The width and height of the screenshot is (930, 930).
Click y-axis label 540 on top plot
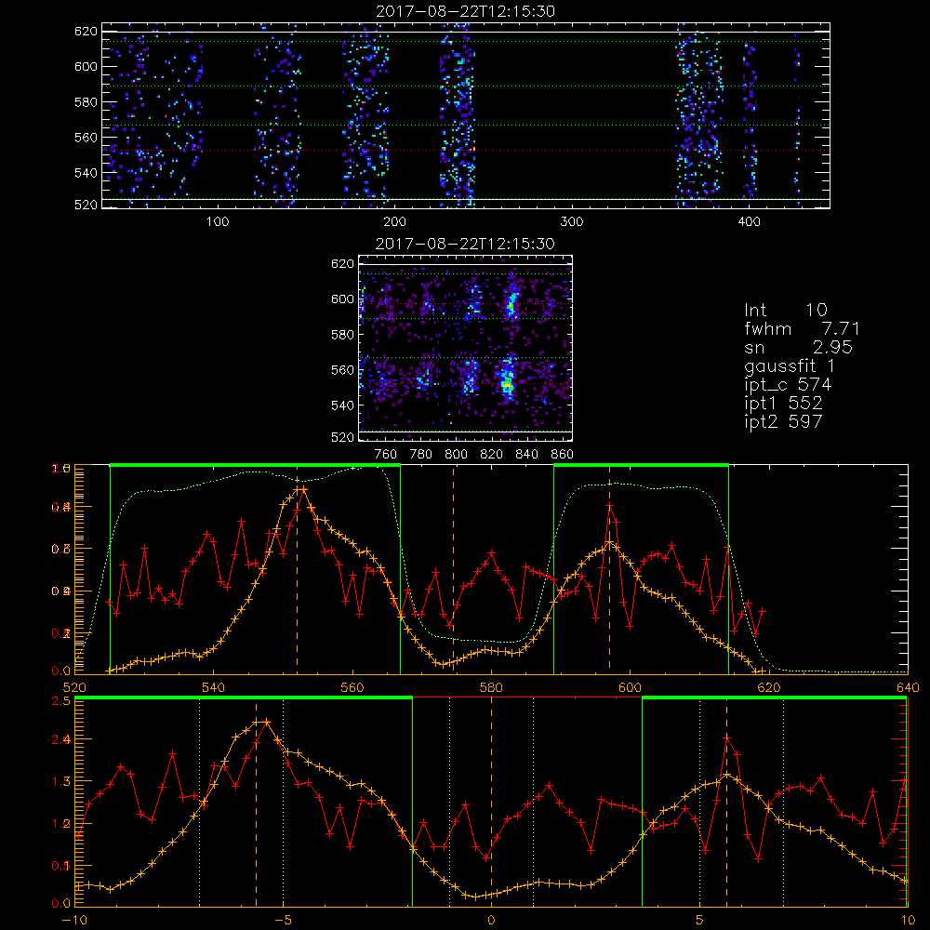tap(86, 173)
